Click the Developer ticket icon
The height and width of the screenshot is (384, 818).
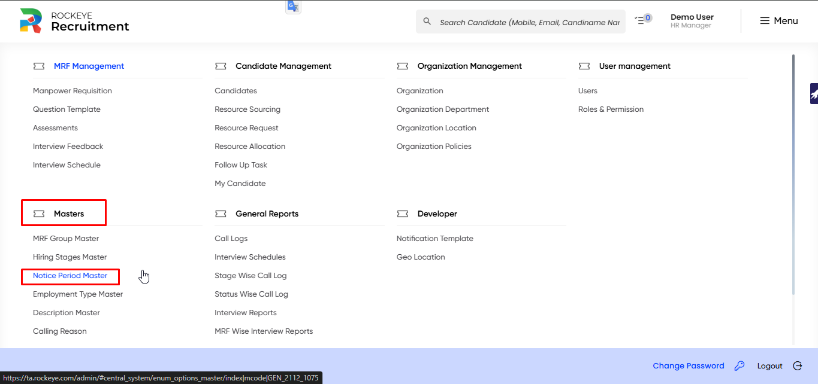pyautogui.click(x=403, y=214)
